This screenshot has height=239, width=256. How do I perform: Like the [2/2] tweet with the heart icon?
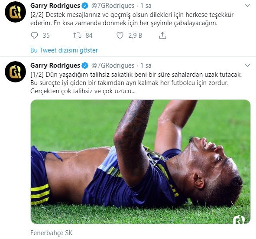tap(120, 36)
